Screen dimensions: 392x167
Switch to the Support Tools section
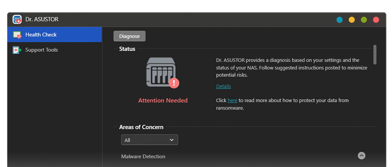tap(54, 50)
